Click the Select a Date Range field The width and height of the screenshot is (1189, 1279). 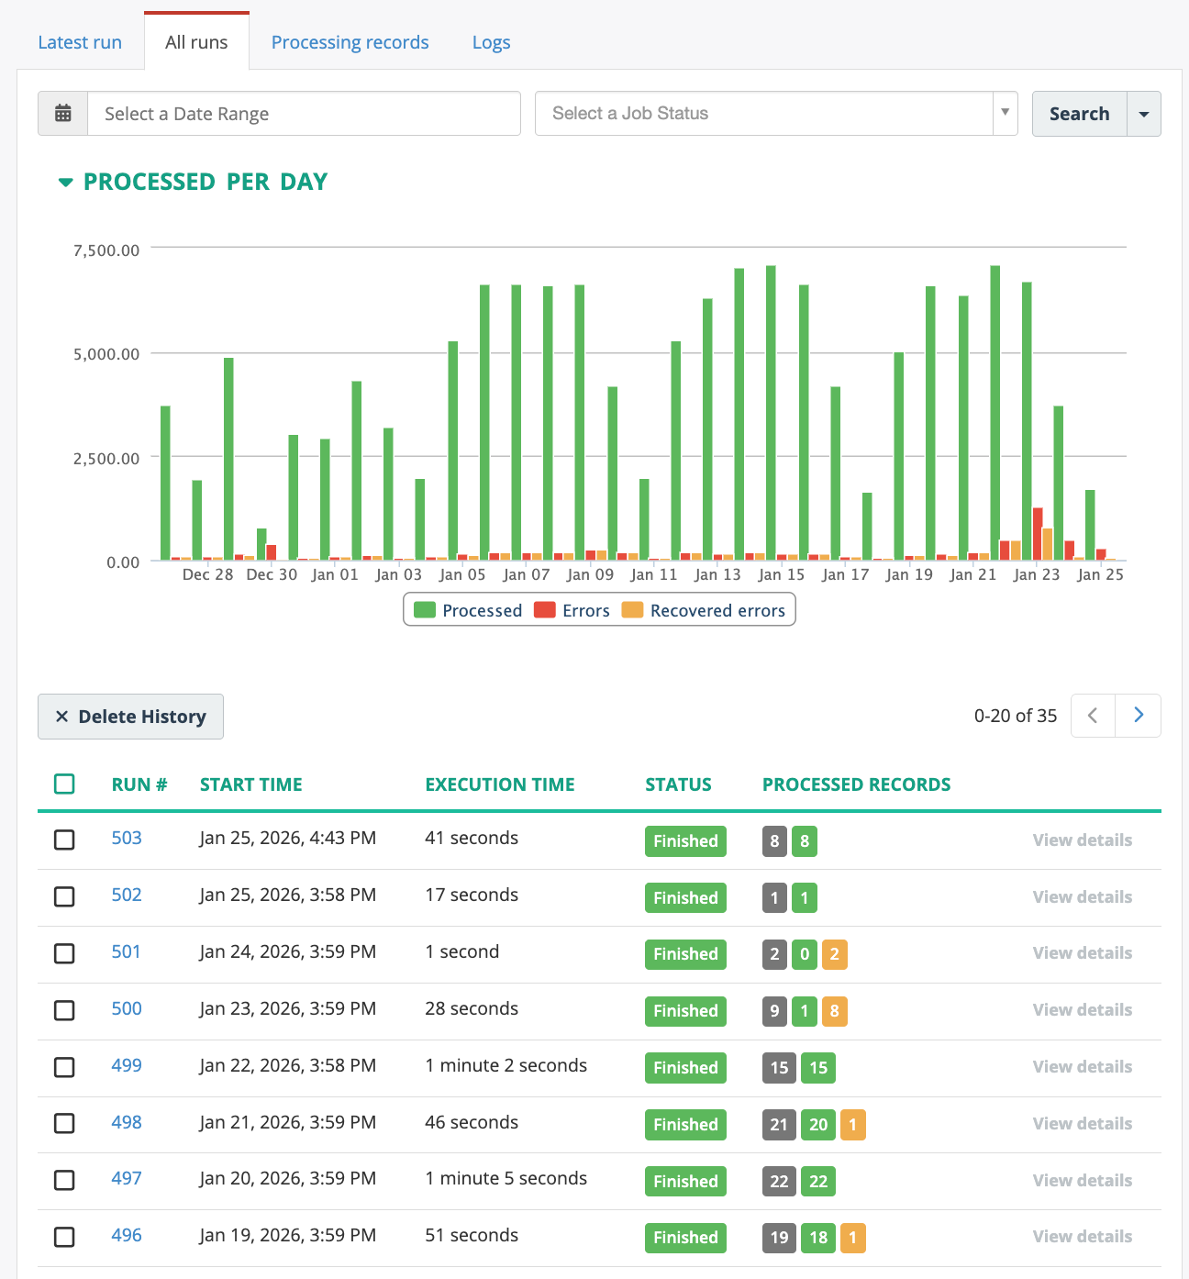304,114
